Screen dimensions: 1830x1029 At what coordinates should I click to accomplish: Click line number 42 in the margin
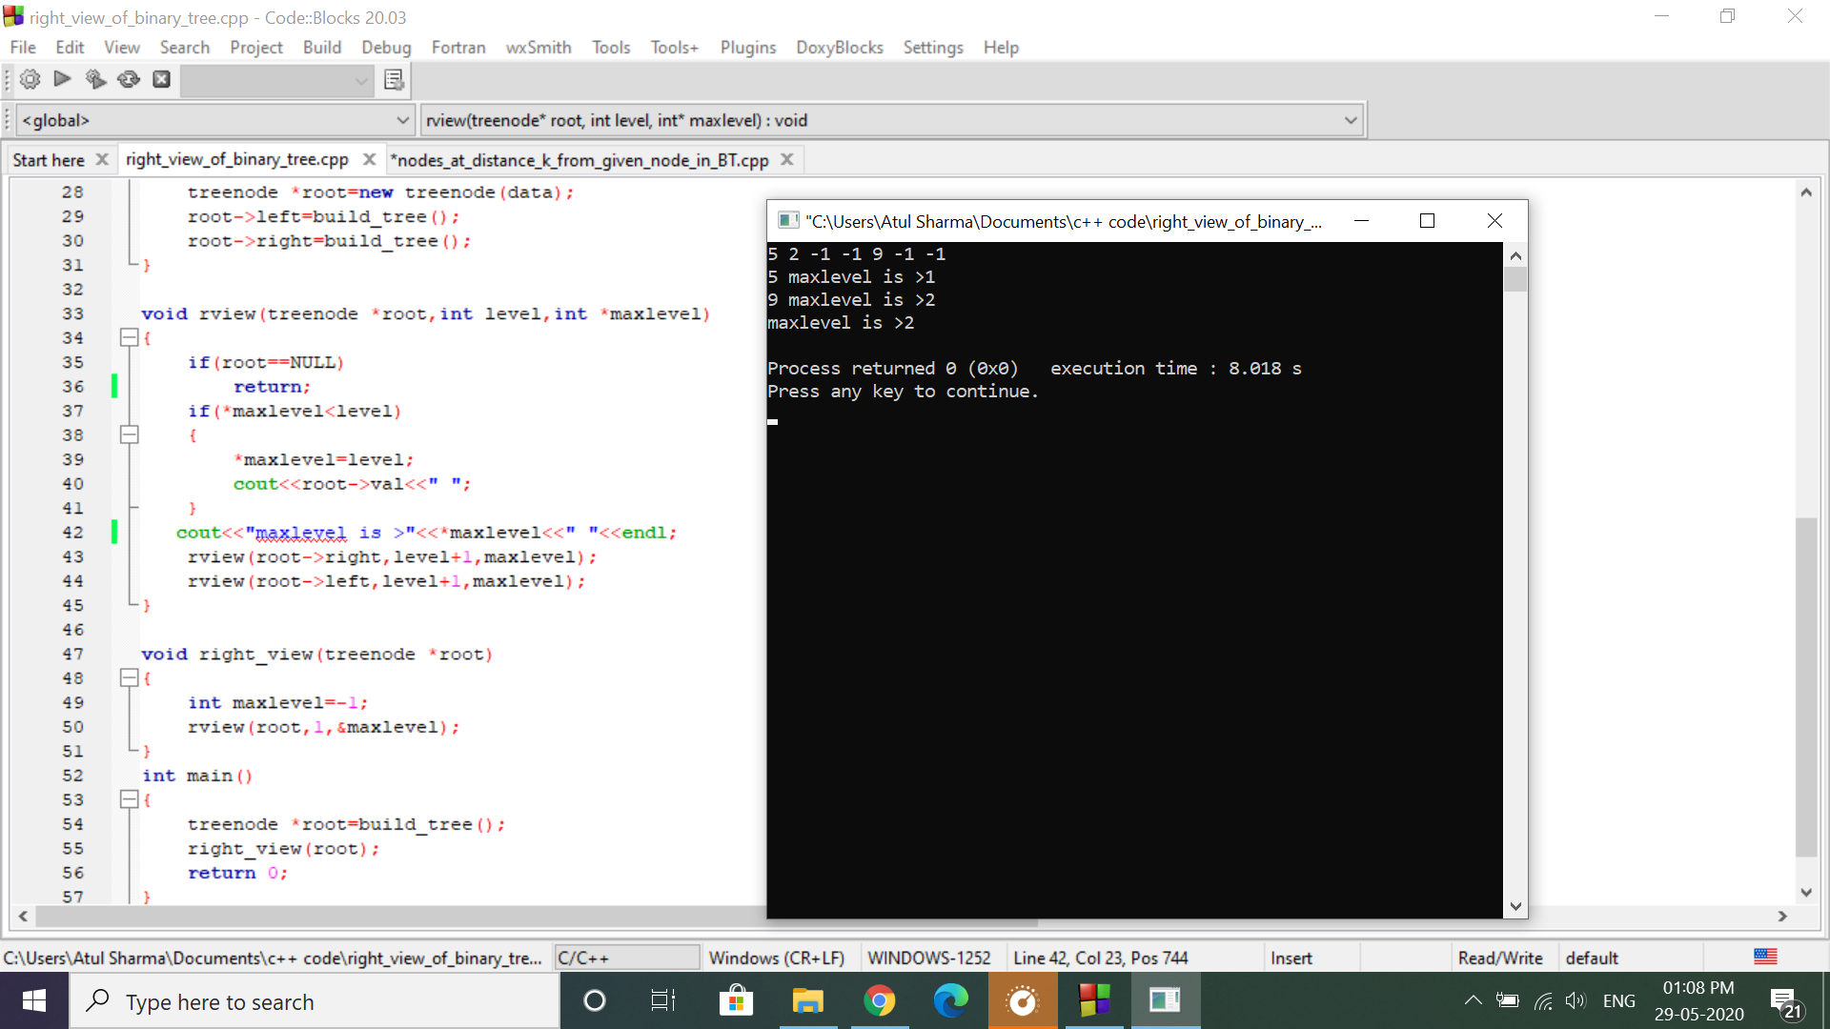[72, 532]
